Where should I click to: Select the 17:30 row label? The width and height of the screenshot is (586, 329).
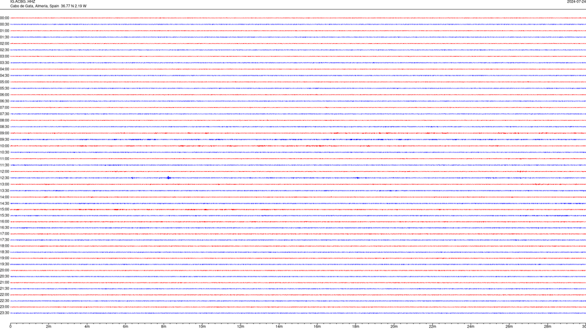(x=4, y=240)
